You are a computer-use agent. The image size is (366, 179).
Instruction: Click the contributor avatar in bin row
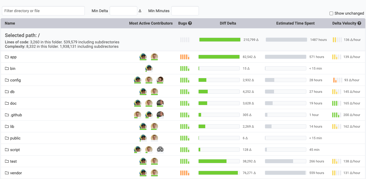[149, 68]
